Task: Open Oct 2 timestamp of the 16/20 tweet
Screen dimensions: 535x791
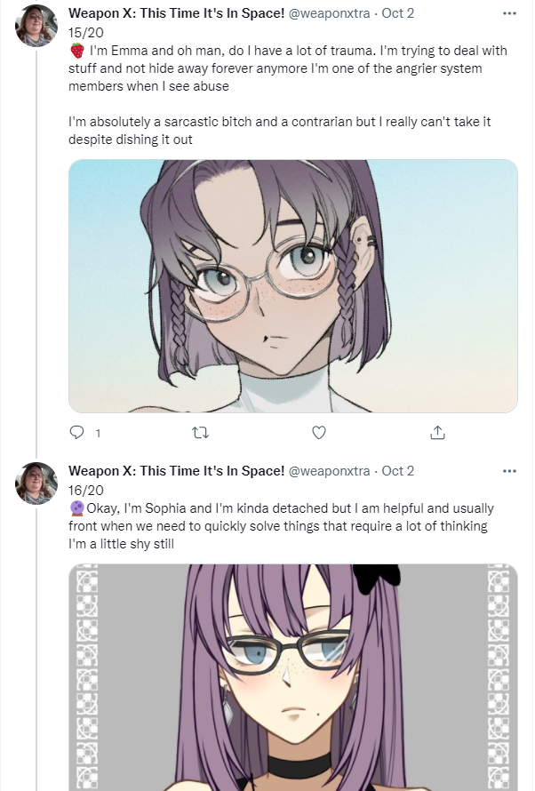Action: pos(398,471)
